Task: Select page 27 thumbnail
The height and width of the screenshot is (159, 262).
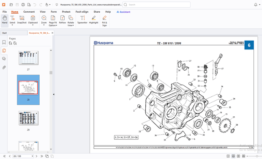Action: (x=28, y=58)
